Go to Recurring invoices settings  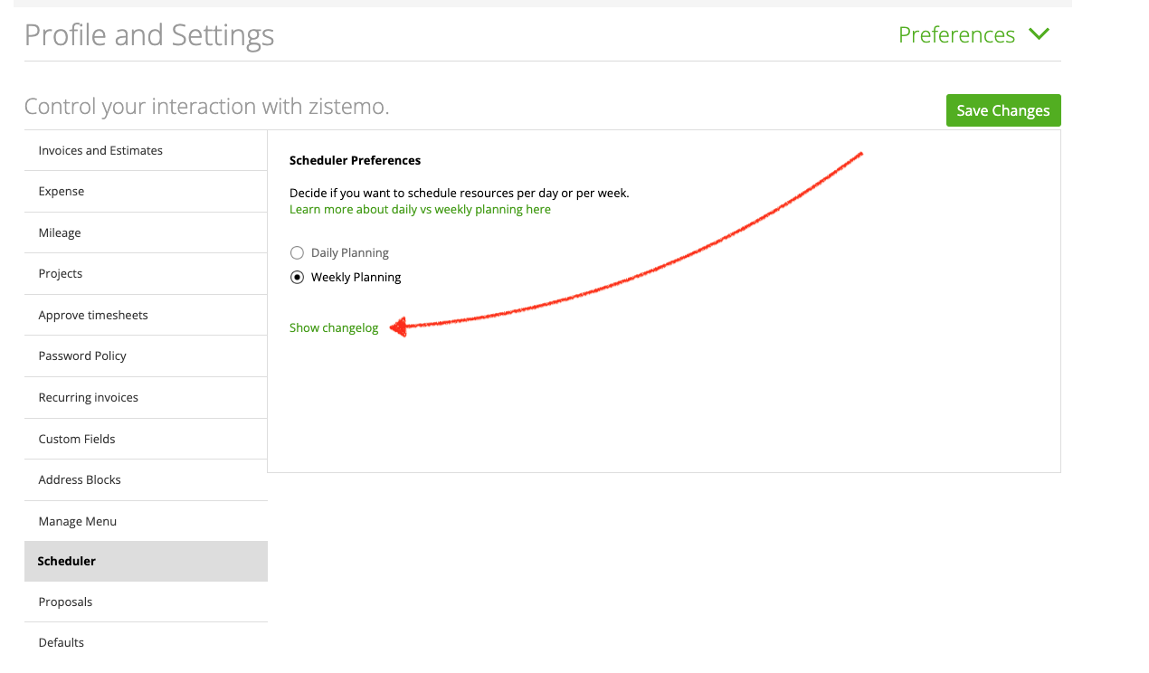coord(88,397)
